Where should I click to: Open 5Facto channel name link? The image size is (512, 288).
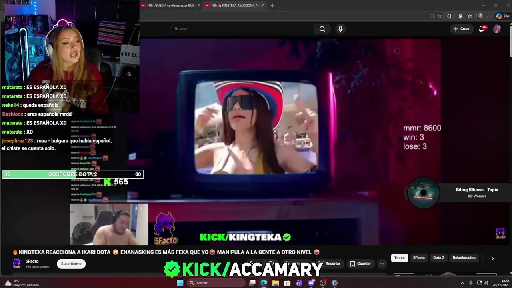(x=32, y=261)
